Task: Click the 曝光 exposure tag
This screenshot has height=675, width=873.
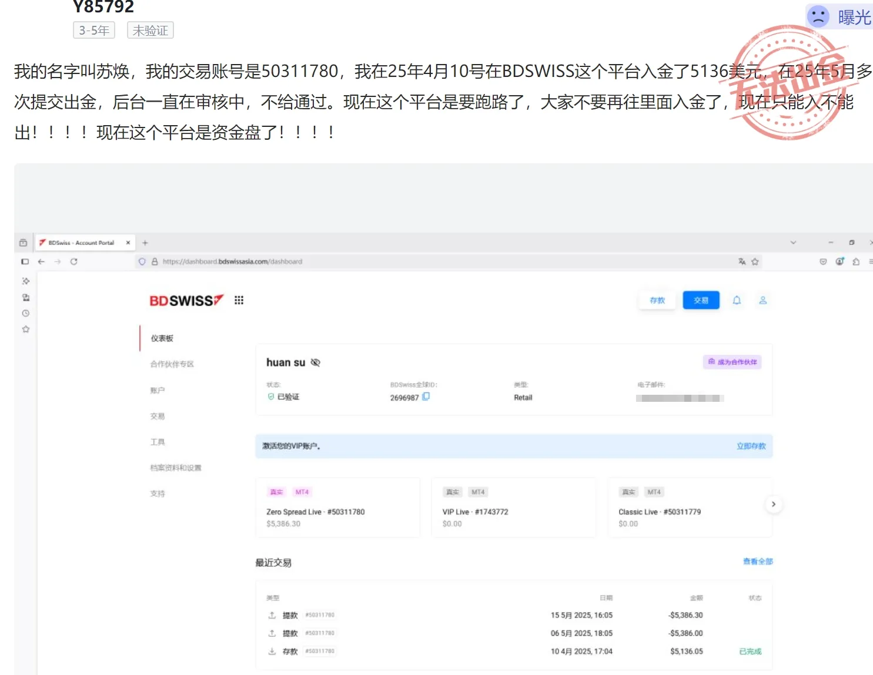Action: pyautogui.click(x=841, y=16)
